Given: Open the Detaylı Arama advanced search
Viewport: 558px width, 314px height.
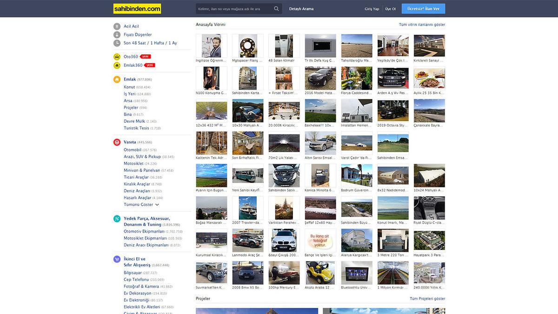Looking at the screenshot, I should click(x=301, y=9).
